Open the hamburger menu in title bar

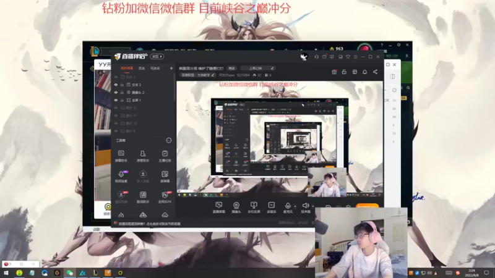355,57
